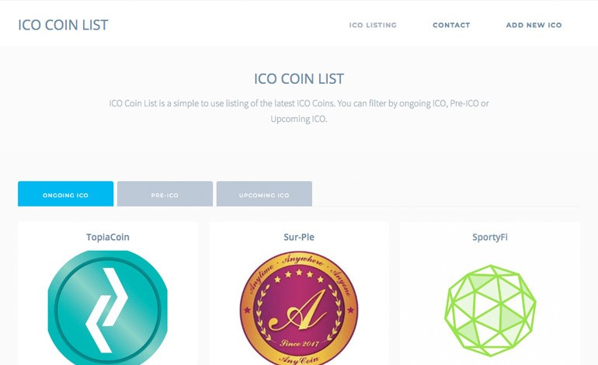The height and width of the screenshot is (365, 598).
Task: Switch to the Pre-ICO tab
Action: tap(165, 193)
